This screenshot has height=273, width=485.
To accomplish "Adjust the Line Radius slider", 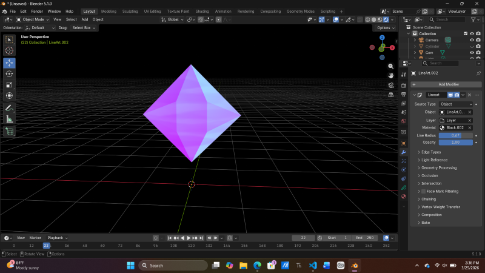I will tap(457, 135).
